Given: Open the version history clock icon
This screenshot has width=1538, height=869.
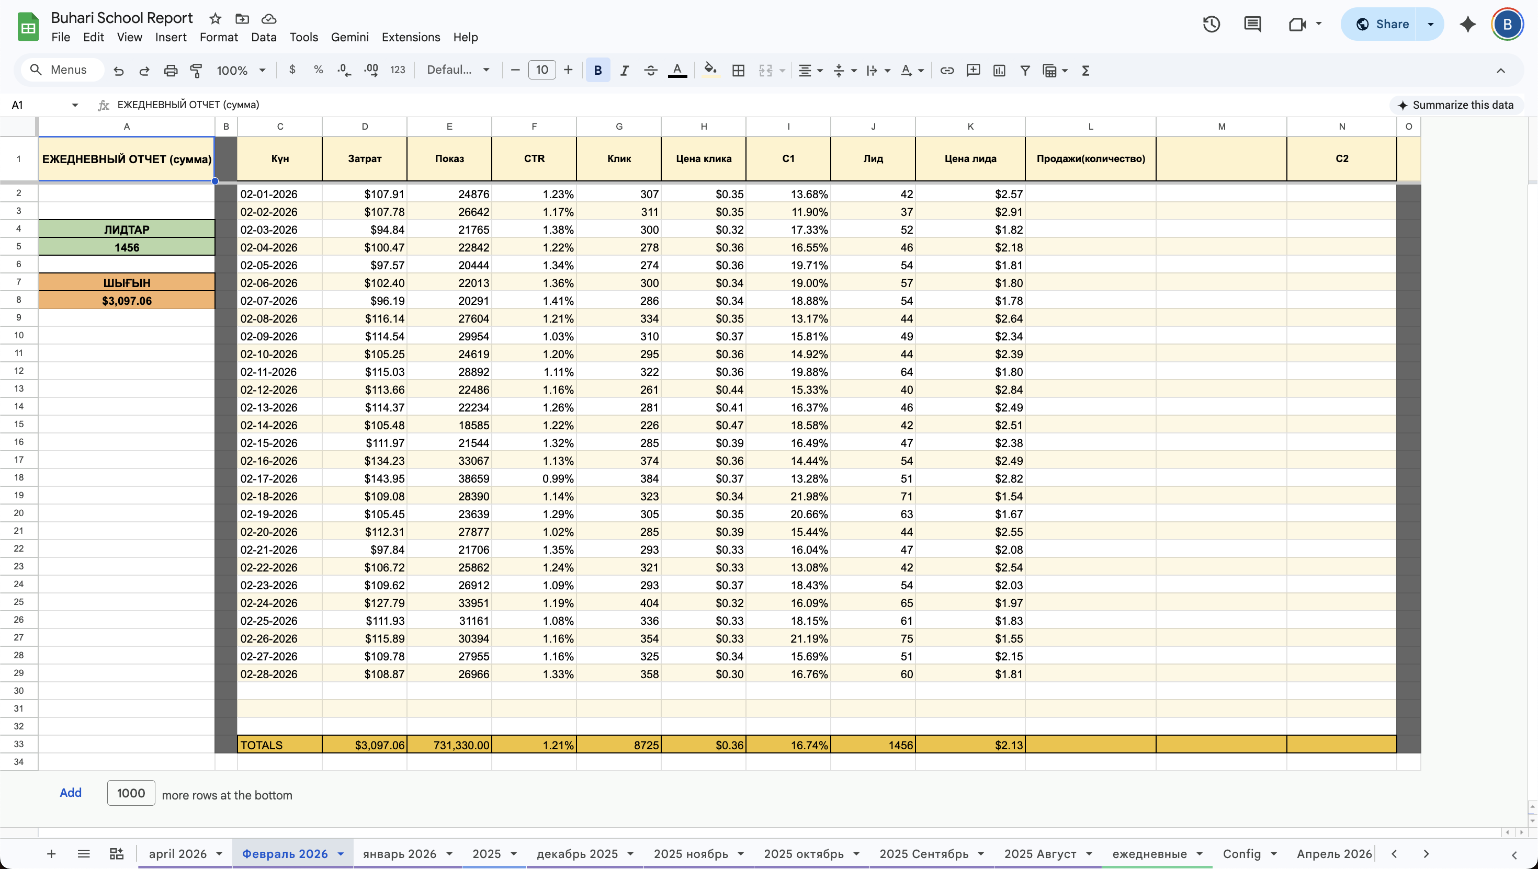Looking at the screenshot, I should (x=1211, y=25).
